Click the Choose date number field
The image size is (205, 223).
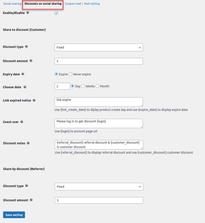[x=62, y=86]
